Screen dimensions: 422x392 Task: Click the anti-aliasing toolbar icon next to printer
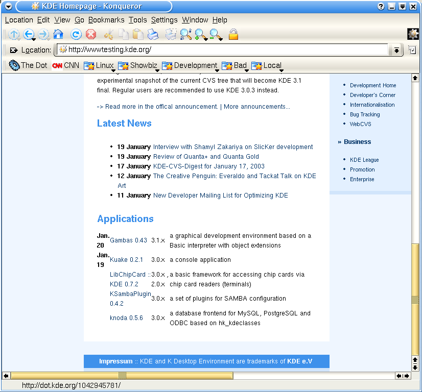pos(171,34)
